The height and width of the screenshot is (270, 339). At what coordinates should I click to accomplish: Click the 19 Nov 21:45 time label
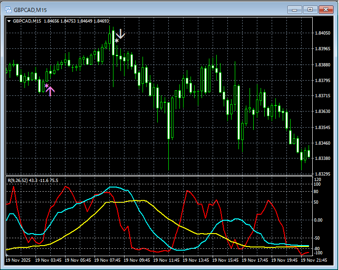tap(314, 260)
